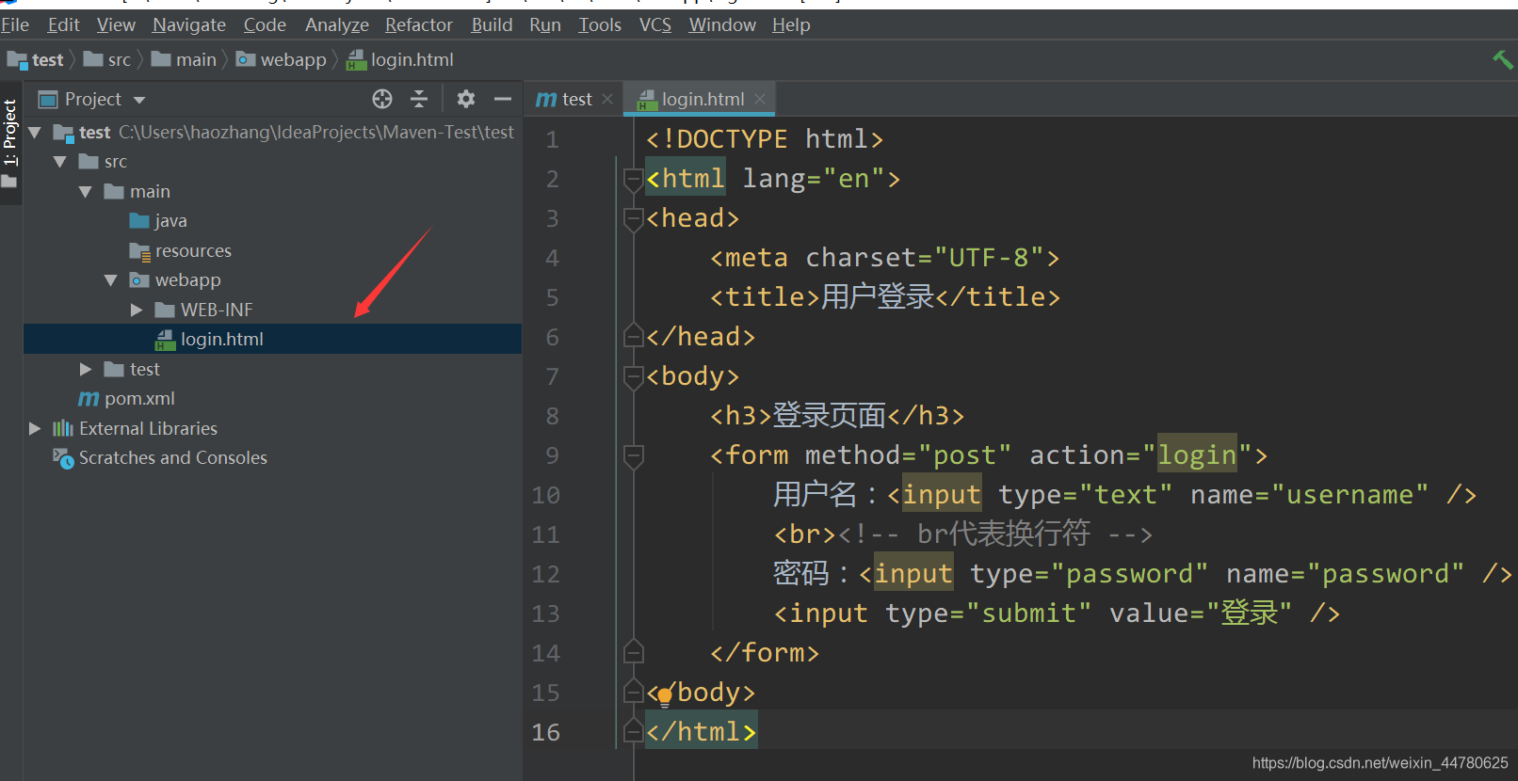
Task: Expand the External Libraries node
Action: click(35, 428)
